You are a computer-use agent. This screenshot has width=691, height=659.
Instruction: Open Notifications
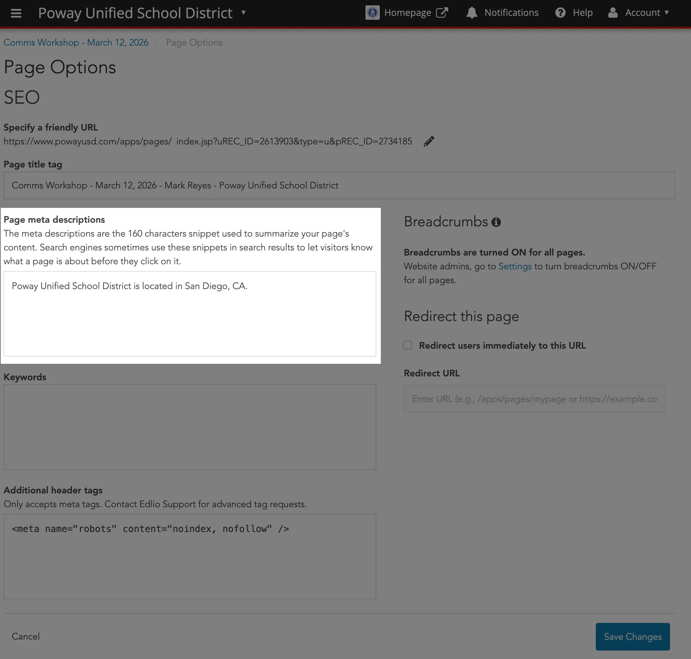[x=511, y=13]
